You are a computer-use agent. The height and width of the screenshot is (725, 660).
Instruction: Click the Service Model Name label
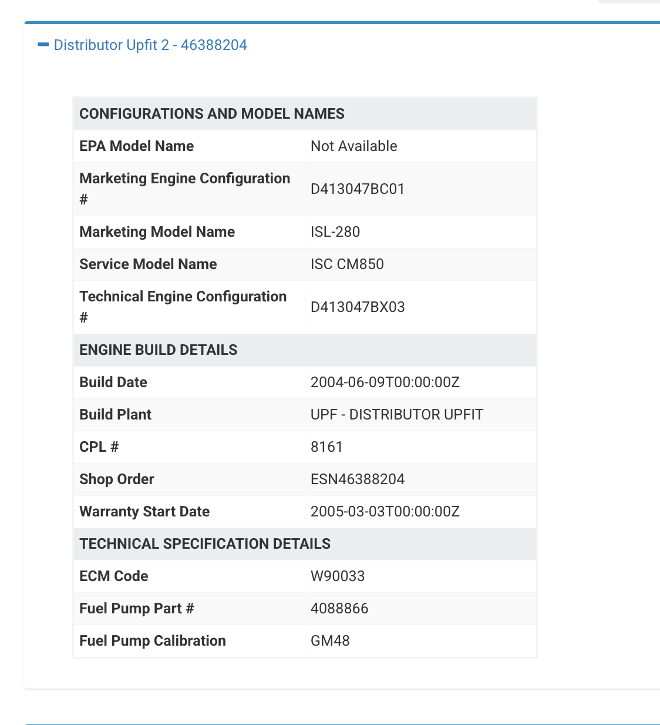(148, 264)
